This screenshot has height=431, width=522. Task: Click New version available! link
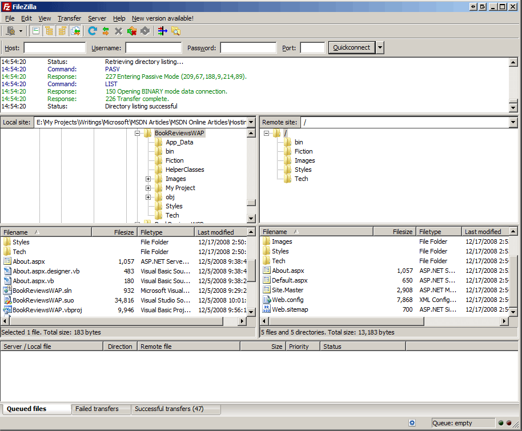pos(163,18)
